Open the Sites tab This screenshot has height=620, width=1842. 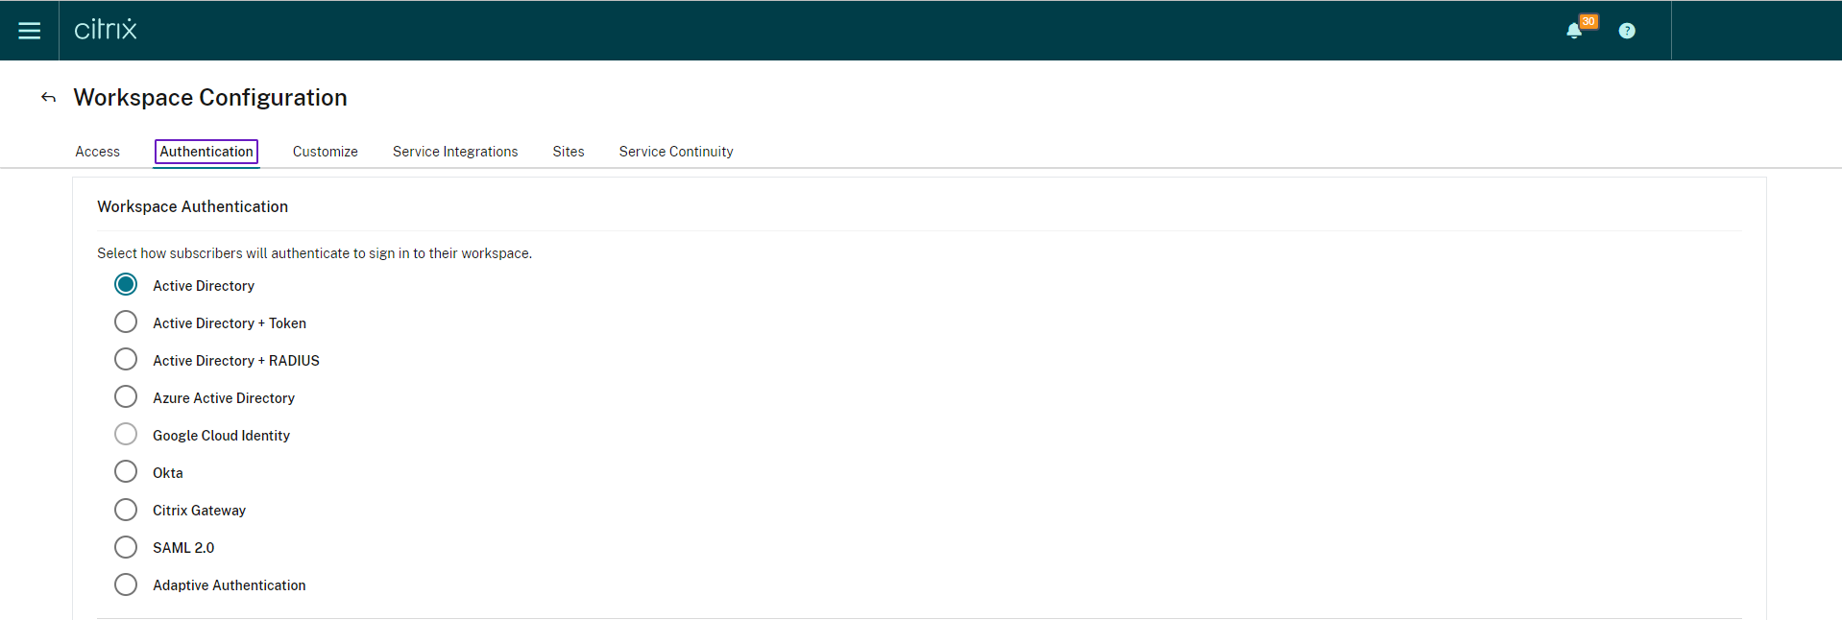569,152
